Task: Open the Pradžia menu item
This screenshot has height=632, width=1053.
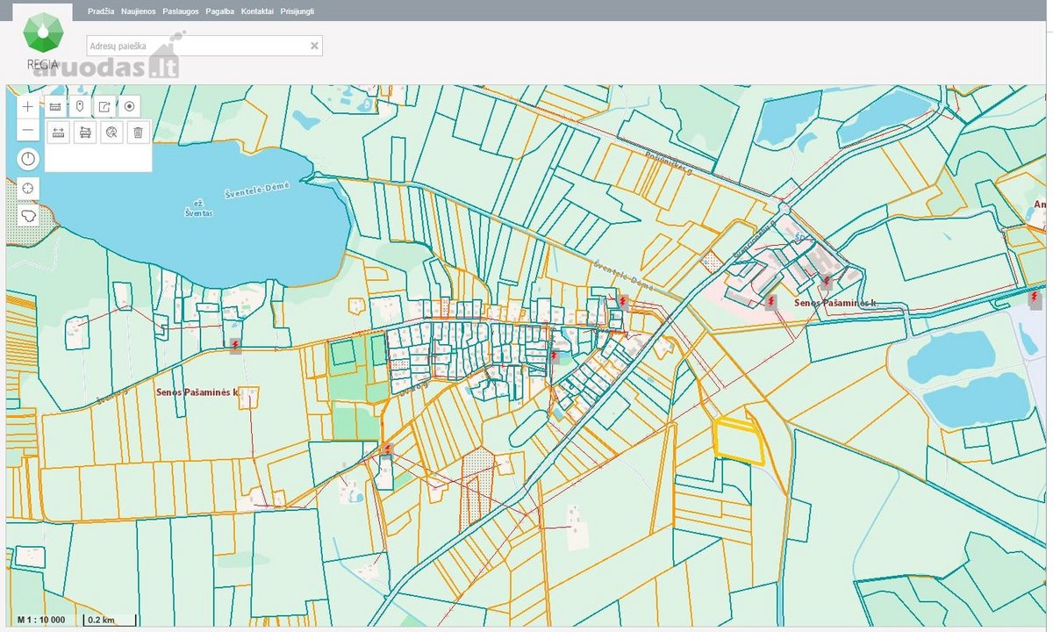Action: (x=101, y=11)
